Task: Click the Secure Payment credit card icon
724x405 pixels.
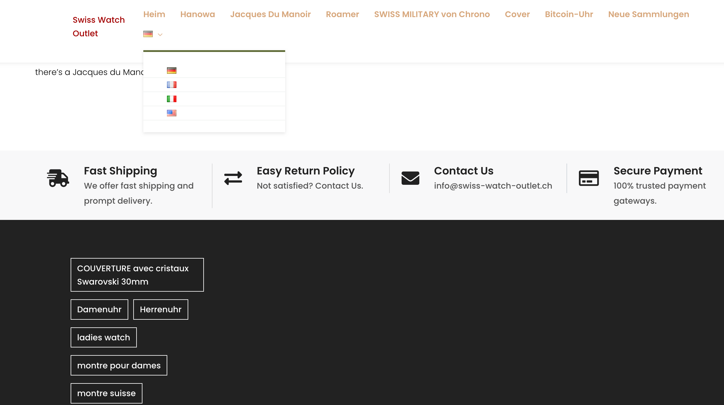Action: click(589, 178)
